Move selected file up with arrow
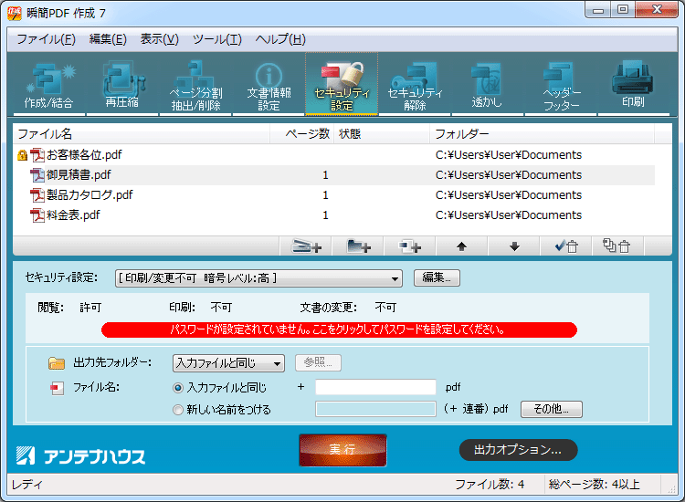This screenshot has width=685, height=502. click(x=462, y=246)
